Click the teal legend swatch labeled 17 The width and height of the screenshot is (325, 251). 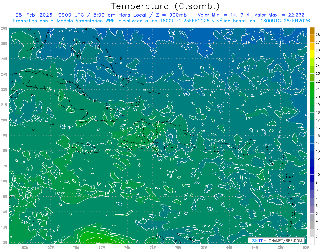click(x=312, y=116)
